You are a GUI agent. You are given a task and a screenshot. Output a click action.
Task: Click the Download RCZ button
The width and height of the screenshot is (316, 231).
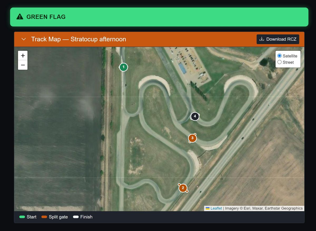point(278,39)
